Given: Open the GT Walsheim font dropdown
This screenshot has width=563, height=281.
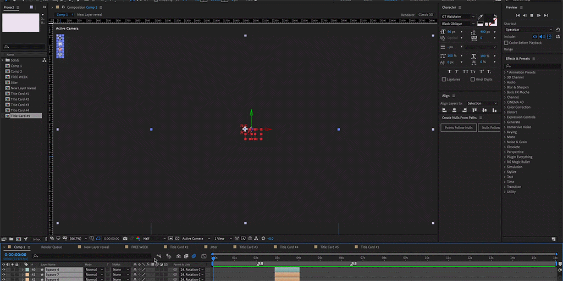Looking at the screenshot, I should [473, 17].
